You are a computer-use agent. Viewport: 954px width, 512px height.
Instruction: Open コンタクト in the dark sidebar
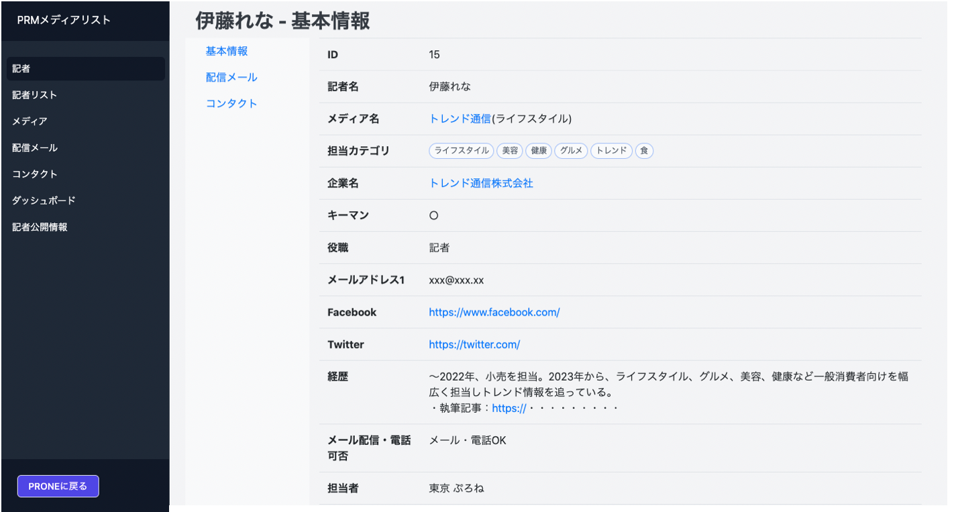point(35,174)
